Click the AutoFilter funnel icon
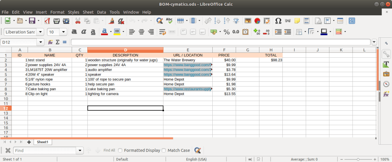Screen dimensions: 392x162 tap(236, 21)
